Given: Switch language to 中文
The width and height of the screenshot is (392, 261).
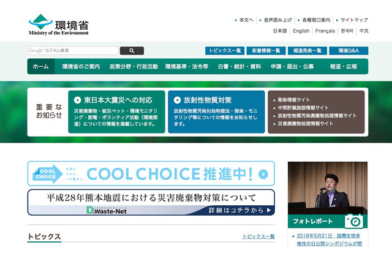Looking at the screenshot, I should (364, 31).
